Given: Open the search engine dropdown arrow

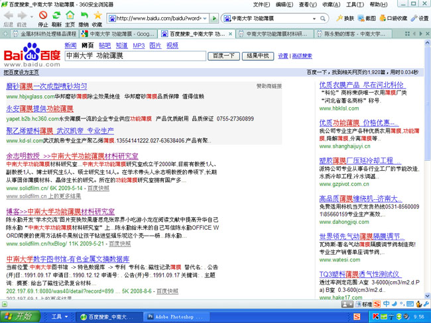Looking at the screenshot, I should click(314, 19).
